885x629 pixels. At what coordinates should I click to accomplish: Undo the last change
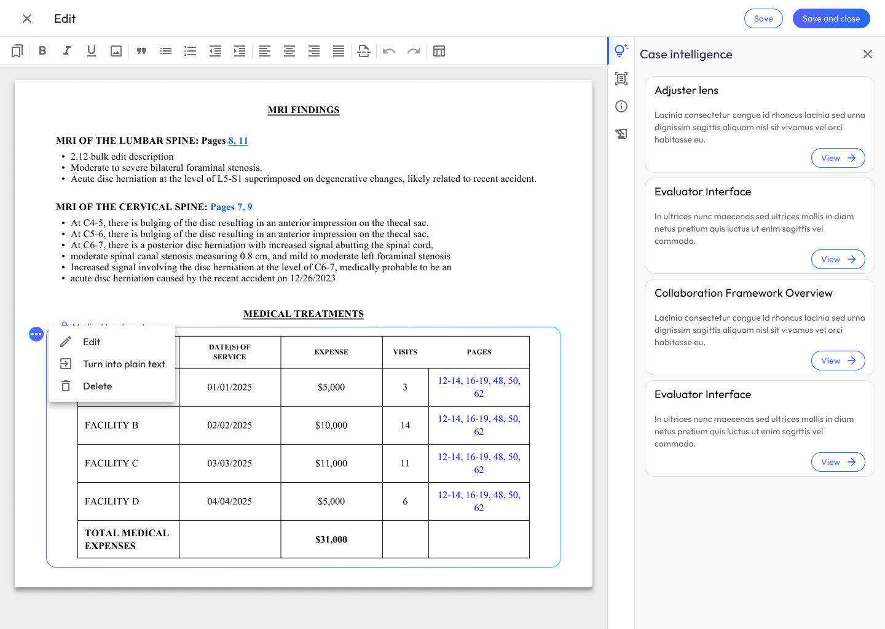coord(388,51)
